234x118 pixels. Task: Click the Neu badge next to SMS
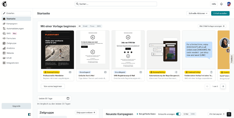(x=15, y=34)
